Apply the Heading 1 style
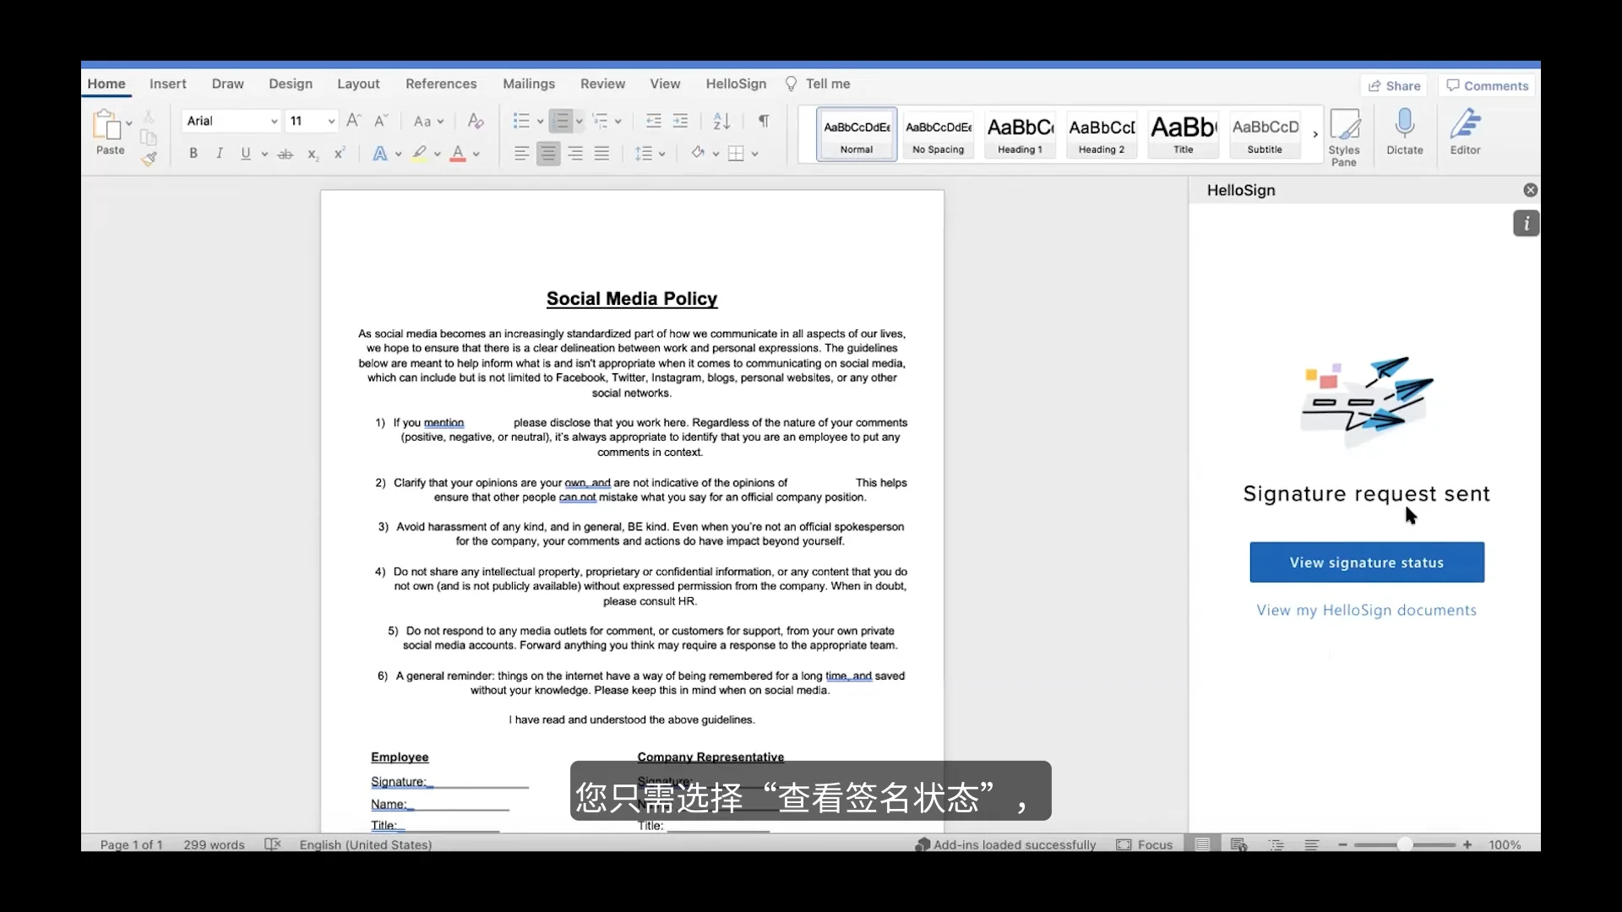Screen dimensions: 1622x912 (x=1020, y=133)
